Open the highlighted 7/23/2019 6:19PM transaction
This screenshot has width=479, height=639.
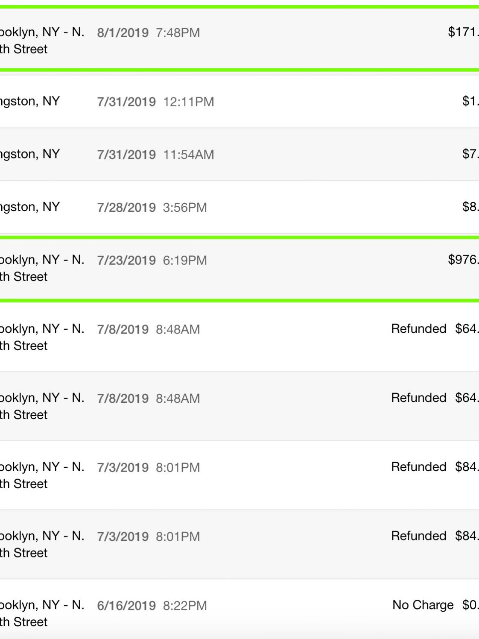click(x=239, y=269)
